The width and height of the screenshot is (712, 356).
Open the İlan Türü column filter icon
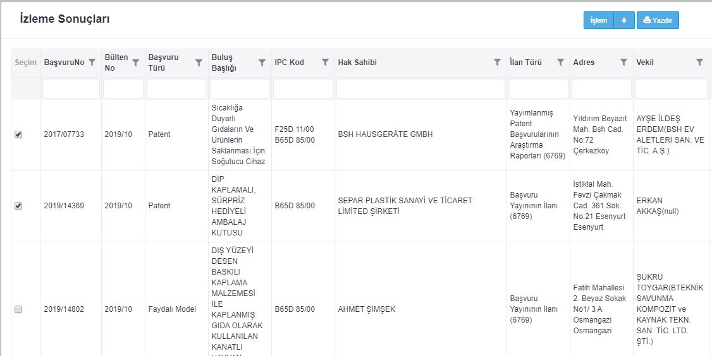pos(560,62)
